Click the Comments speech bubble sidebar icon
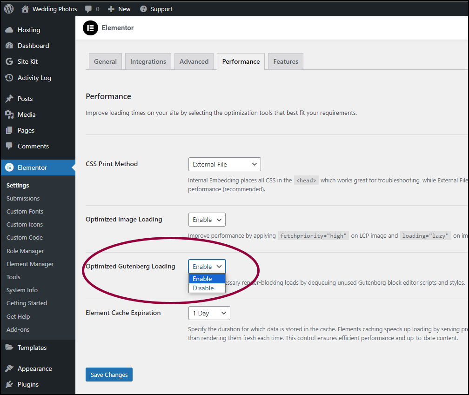 coord(9,146)
